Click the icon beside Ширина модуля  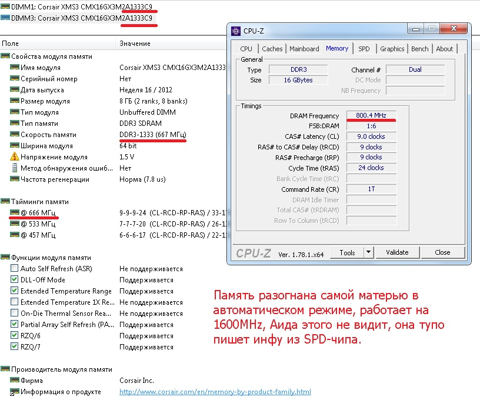(14, 145)
